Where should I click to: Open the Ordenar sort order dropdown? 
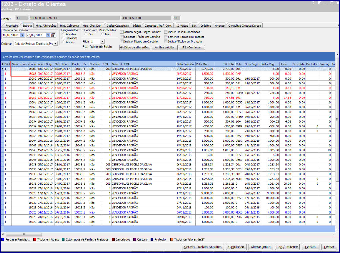click(x=55, y=44)
